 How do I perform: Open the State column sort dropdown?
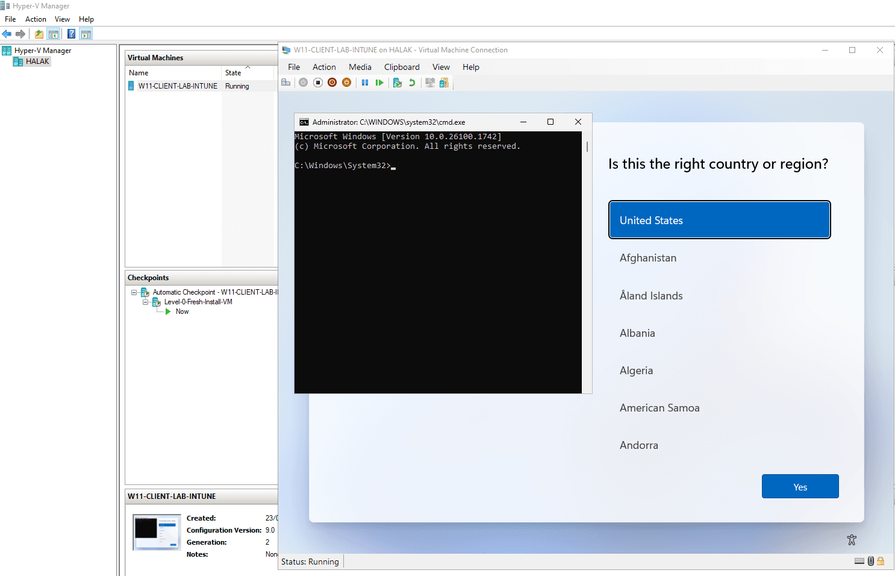point(248,72)
